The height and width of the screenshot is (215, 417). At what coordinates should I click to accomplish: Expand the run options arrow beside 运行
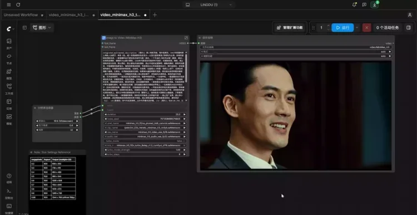357,28
